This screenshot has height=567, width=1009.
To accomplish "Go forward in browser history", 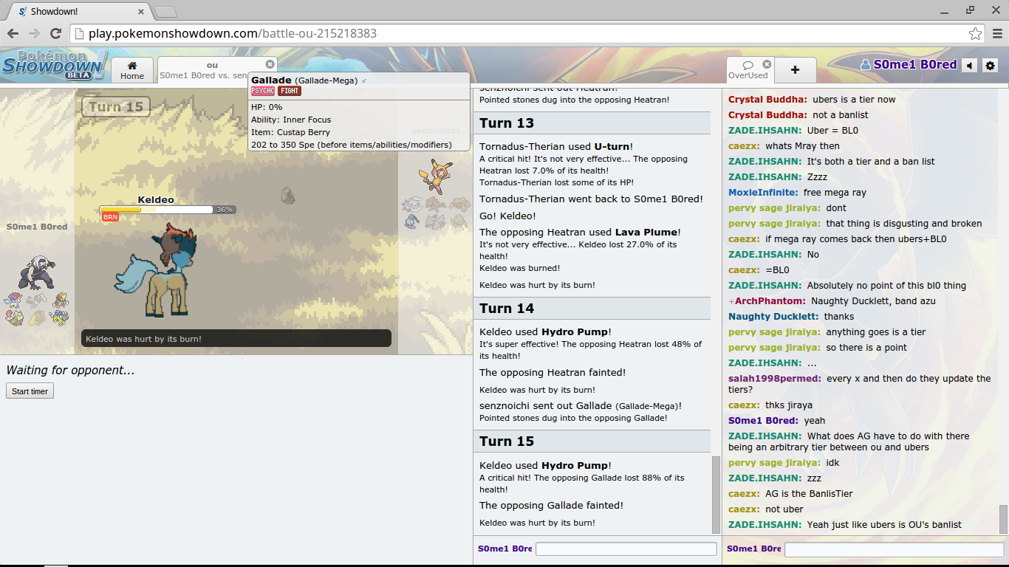I will coord(34,33).
